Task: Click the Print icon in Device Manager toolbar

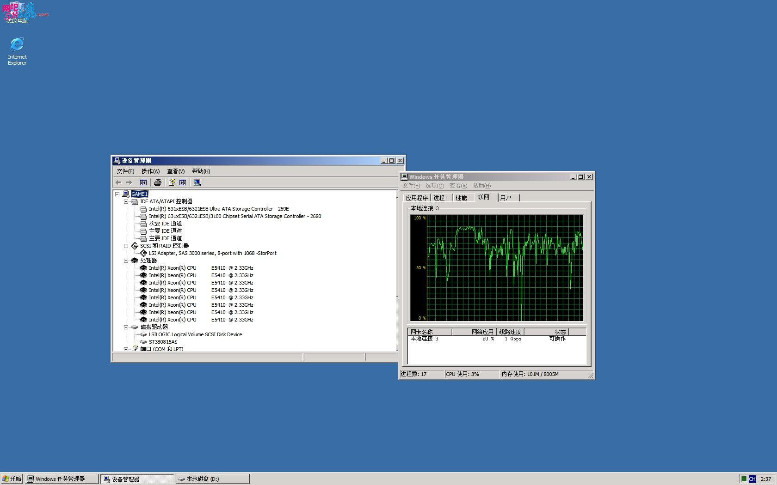Action: point(158,182)
